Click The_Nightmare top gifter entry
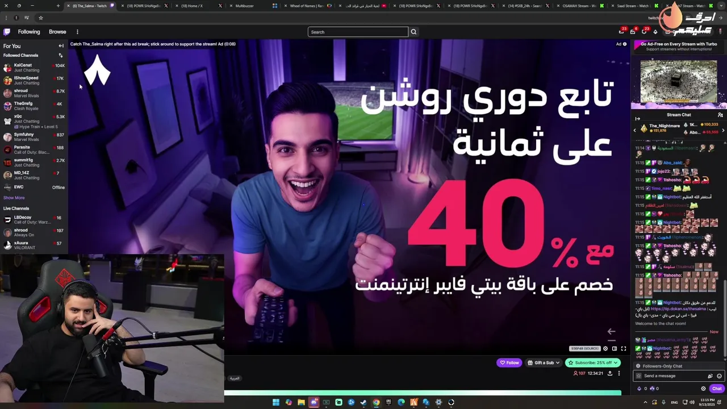The height and width of the screenshot is (409, 727). click(662, 128)
